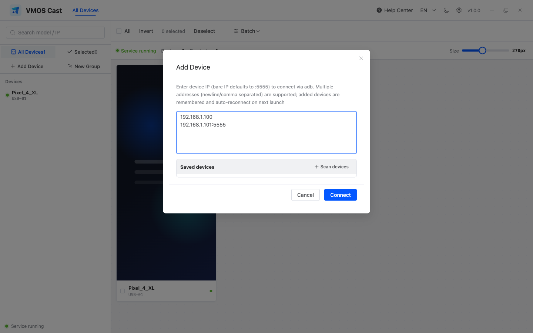
Task: Click Deselect in toolbar
Action: (204, 31)
